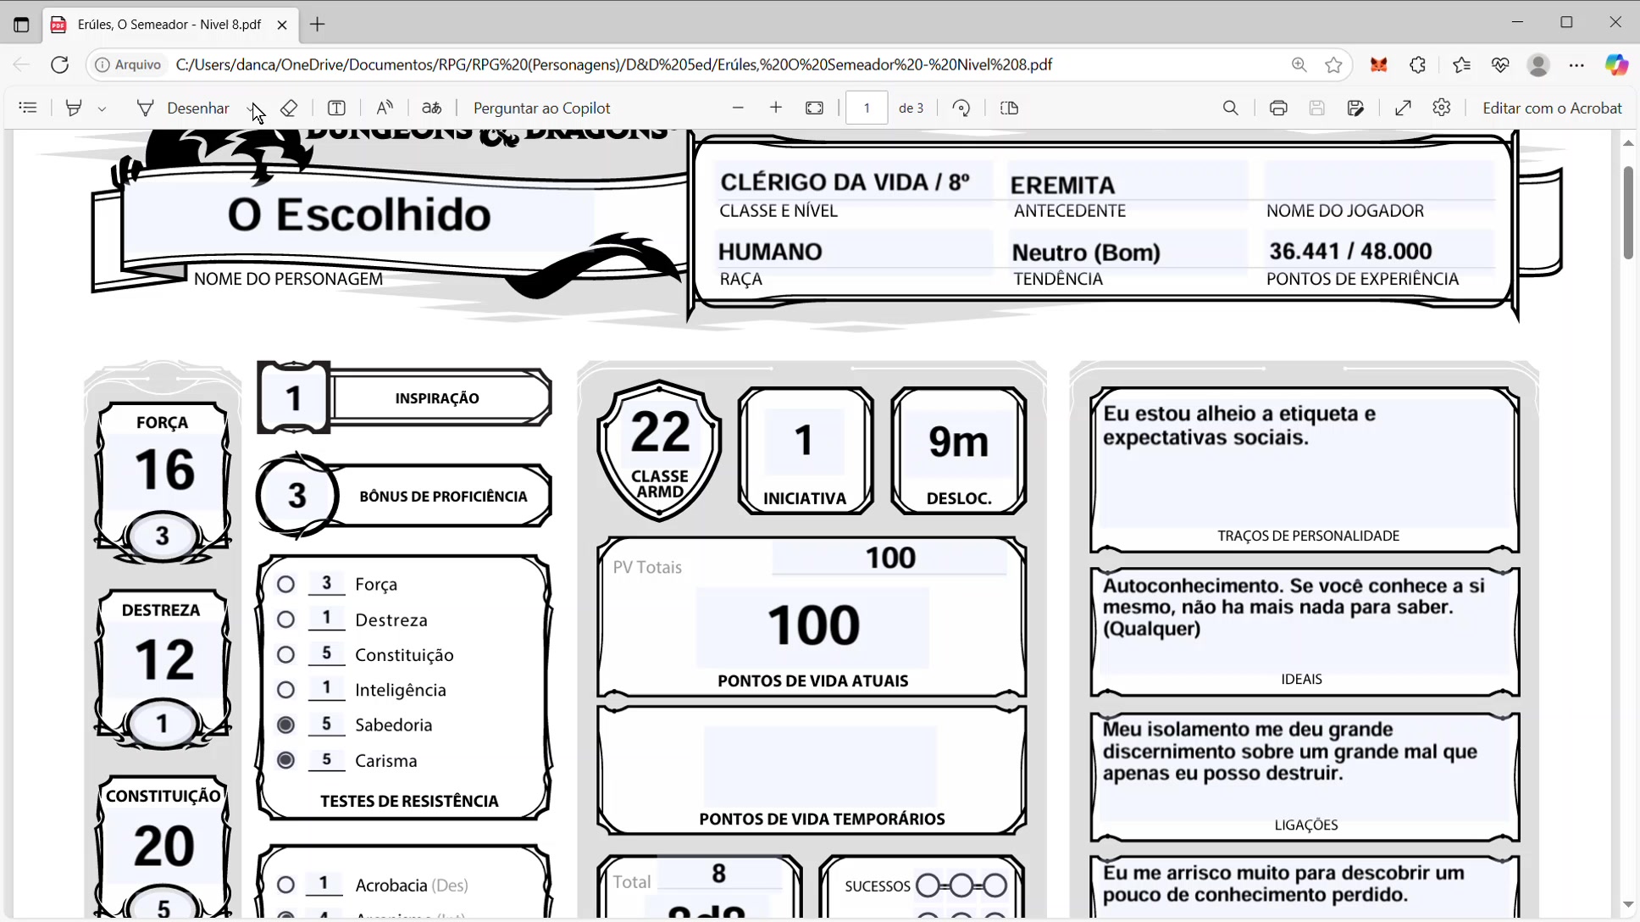Image resolution: width=1640 pixels, height=922 pixels.
Task: Open the add text annotation tool
Action: (x=336, y=108)
